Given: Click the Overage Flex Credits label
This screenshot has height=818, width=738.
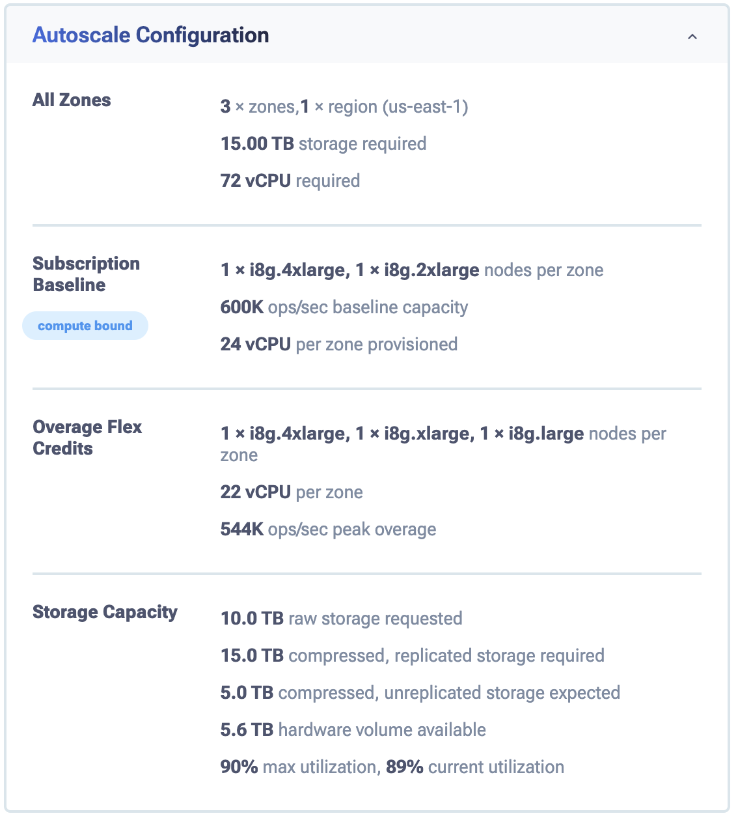Looking at the screenshot, I should point(87,438).
